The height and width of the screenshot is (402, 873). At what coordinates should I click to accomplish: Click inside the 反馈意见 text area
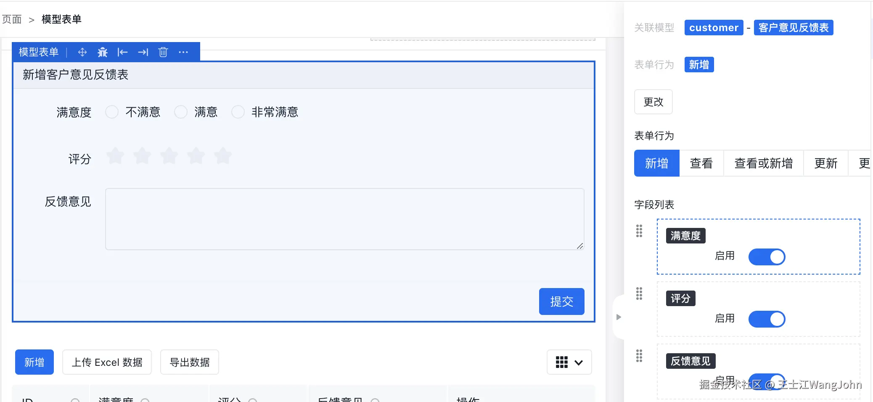[x=344, y=219]
